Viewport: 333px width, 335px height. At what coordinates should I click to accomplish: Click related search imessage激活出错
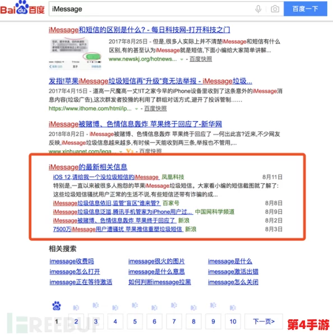point(233,272)
